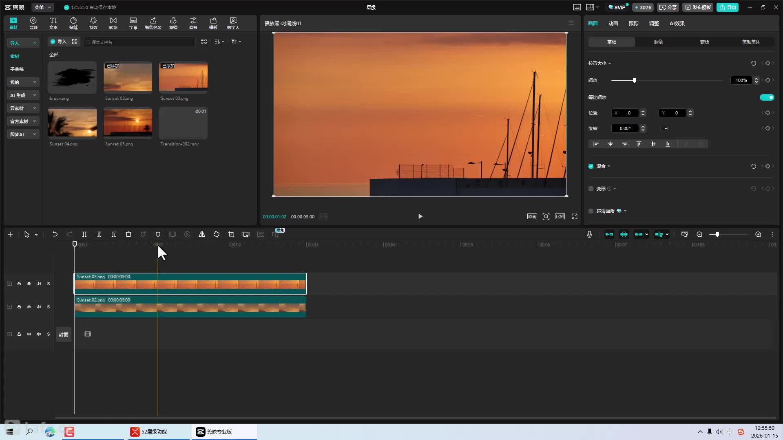Hide the Sunset 02.png track with eye icon
783x440 pixels.
(x=29, y=307)
